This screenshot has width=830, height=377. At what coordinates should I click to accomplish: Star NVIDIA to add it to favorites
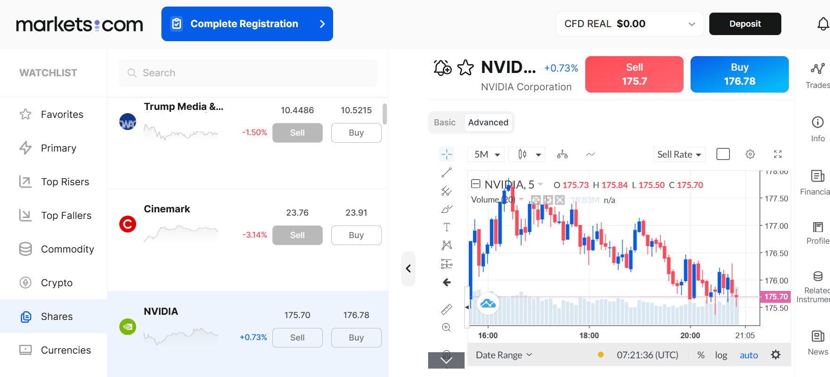tap(466, 67)
